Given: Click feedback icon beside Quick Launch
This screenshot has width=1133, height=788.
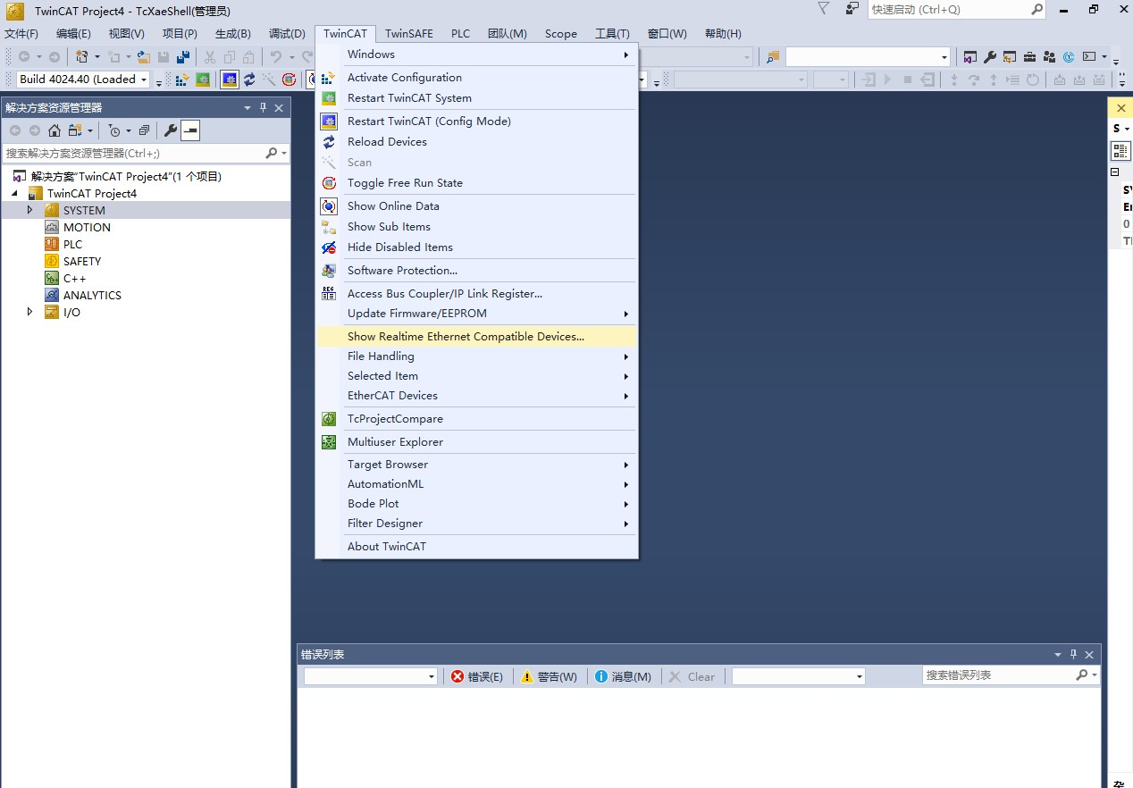Looking at the screenshot, I should click(x=852, y=9).
